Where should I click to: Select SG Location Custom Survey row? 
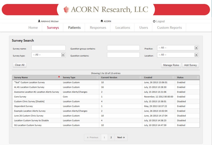pyautogui.click(x=106, y=125)
